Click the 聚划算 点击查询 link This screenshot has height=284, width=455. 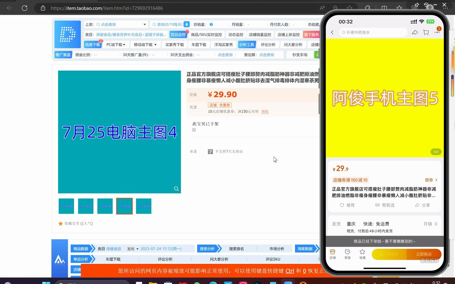pos(266,55)
